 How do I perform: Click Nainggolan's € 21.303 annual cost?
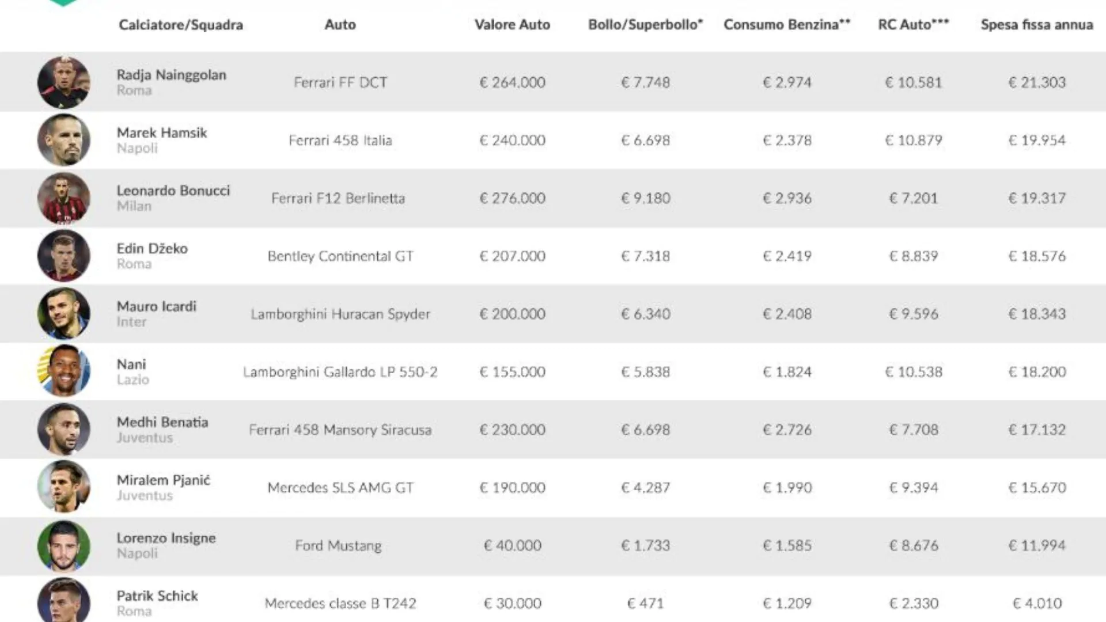pos(1037,82)
